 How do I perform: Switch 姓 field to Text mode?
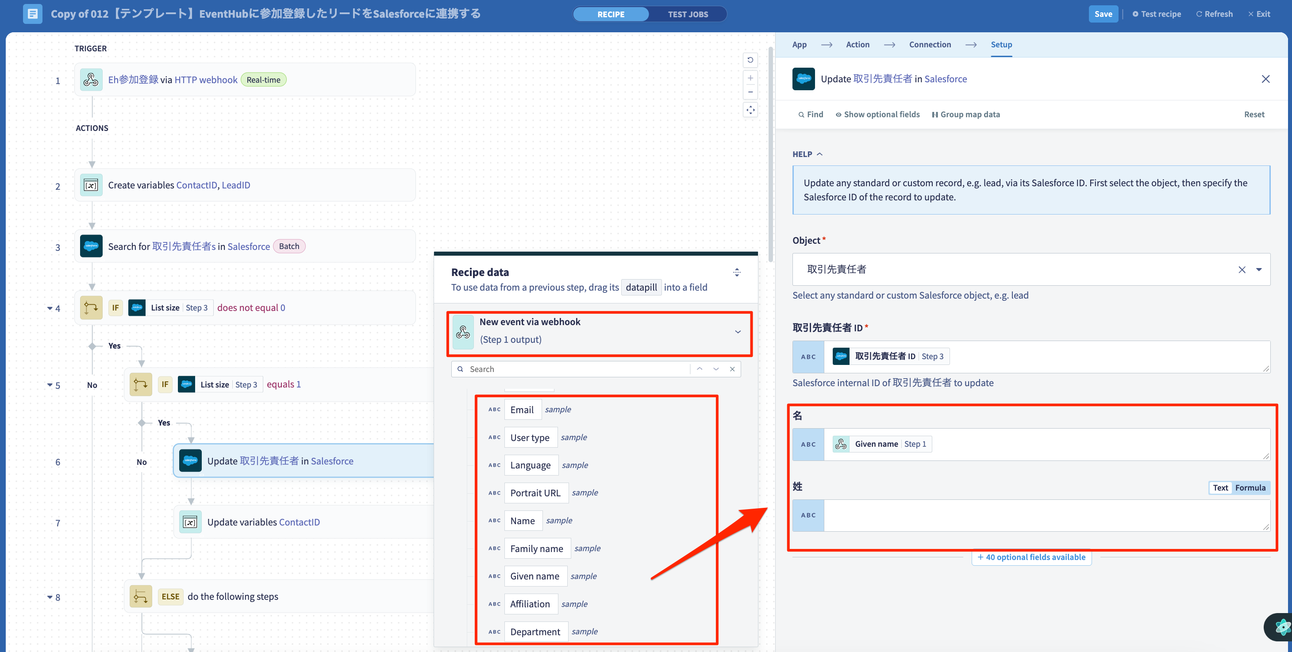1220,487
